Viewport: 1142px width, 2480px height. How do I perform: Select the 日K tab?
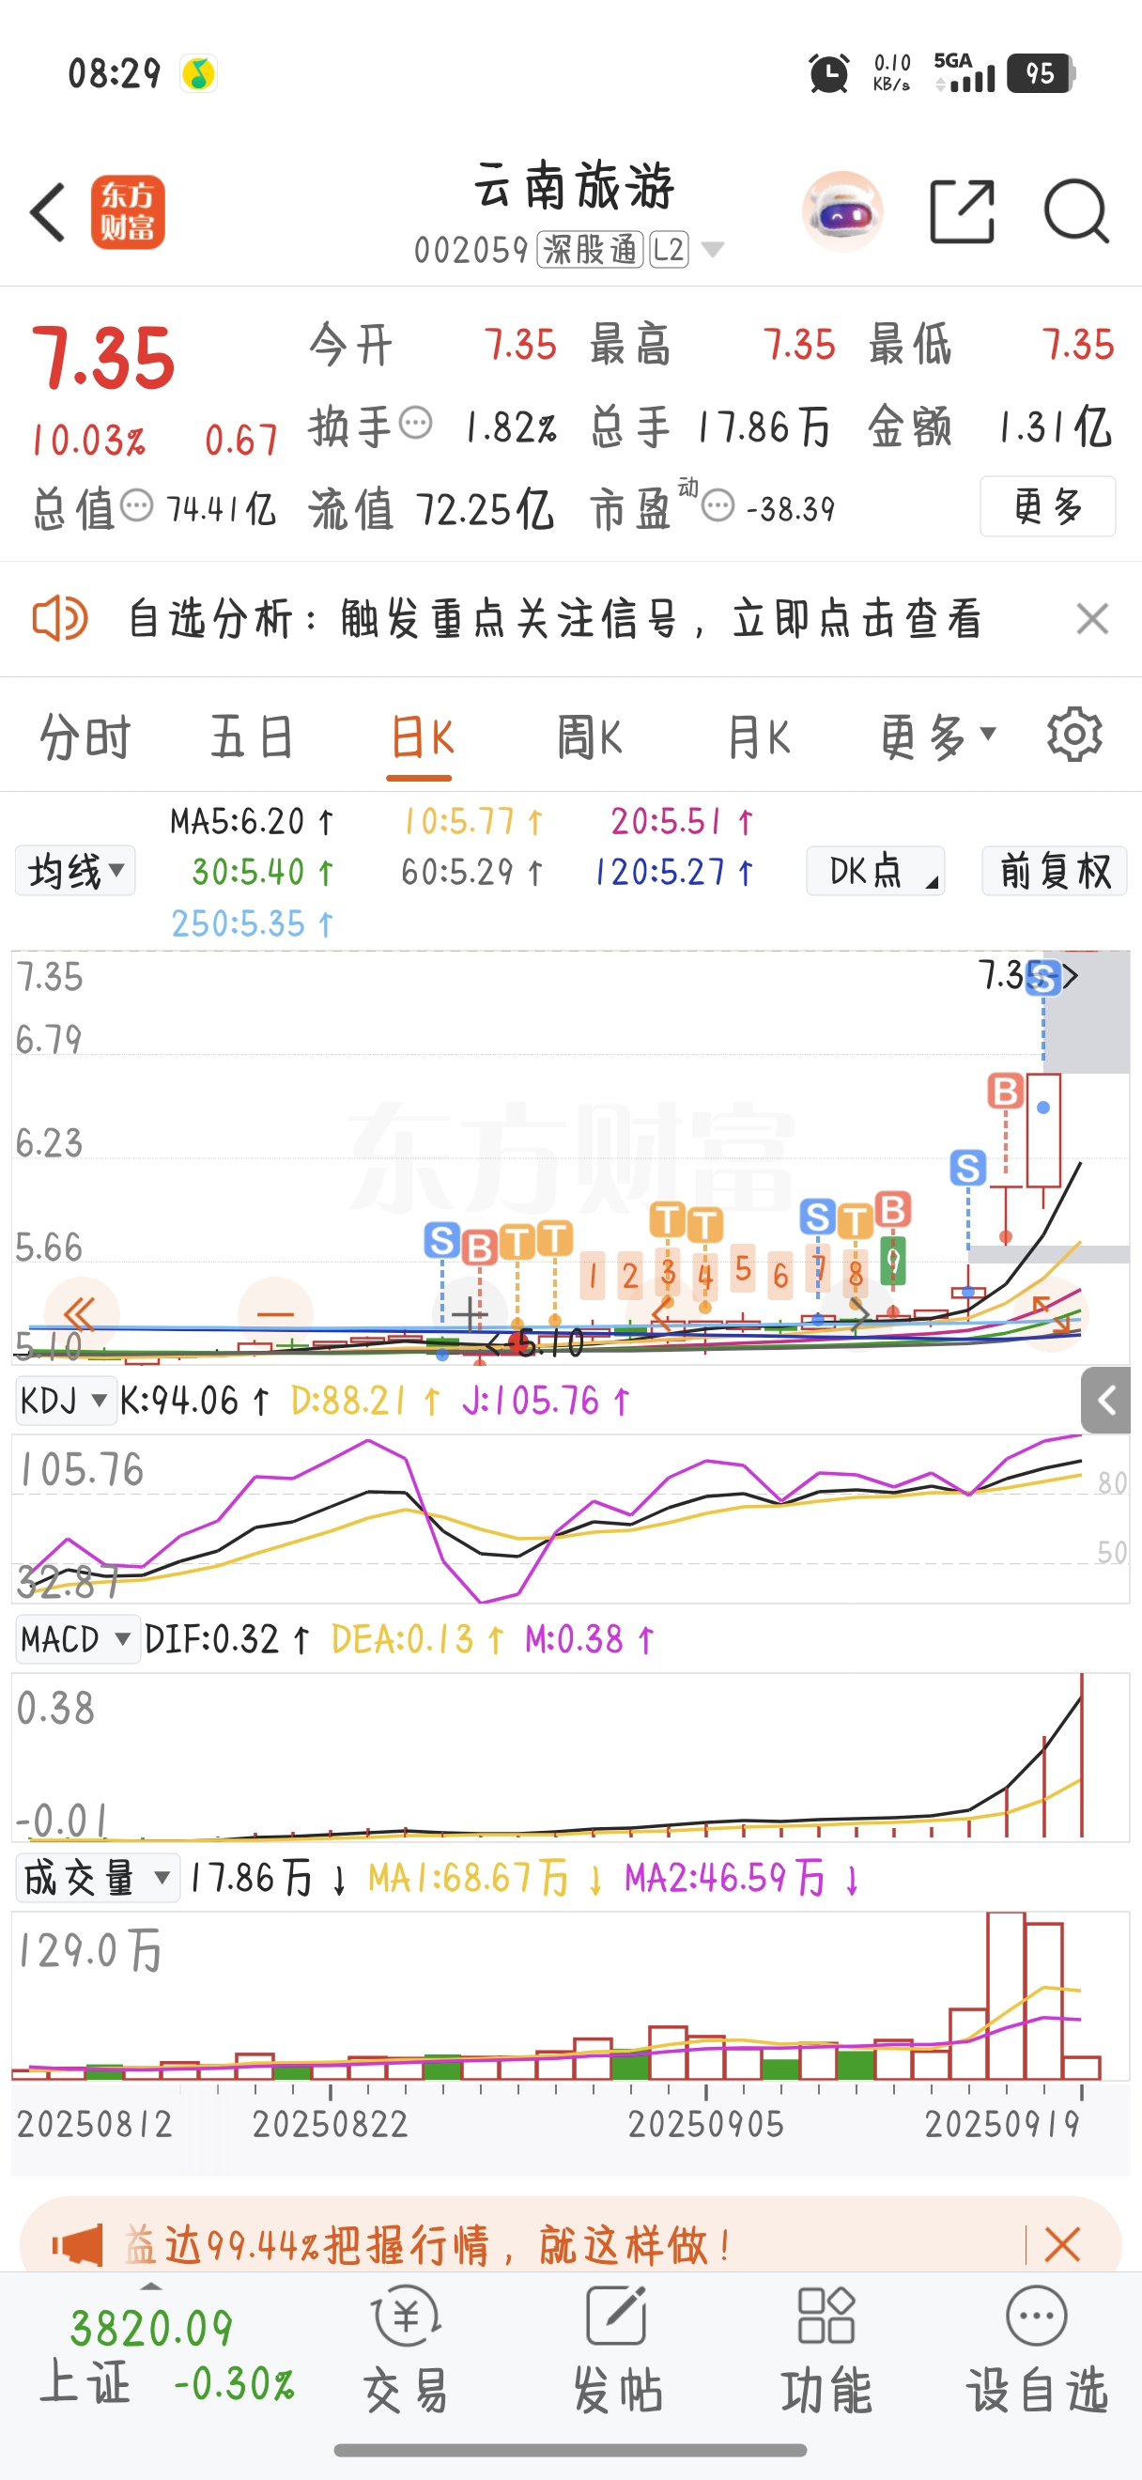pos(422,737)
